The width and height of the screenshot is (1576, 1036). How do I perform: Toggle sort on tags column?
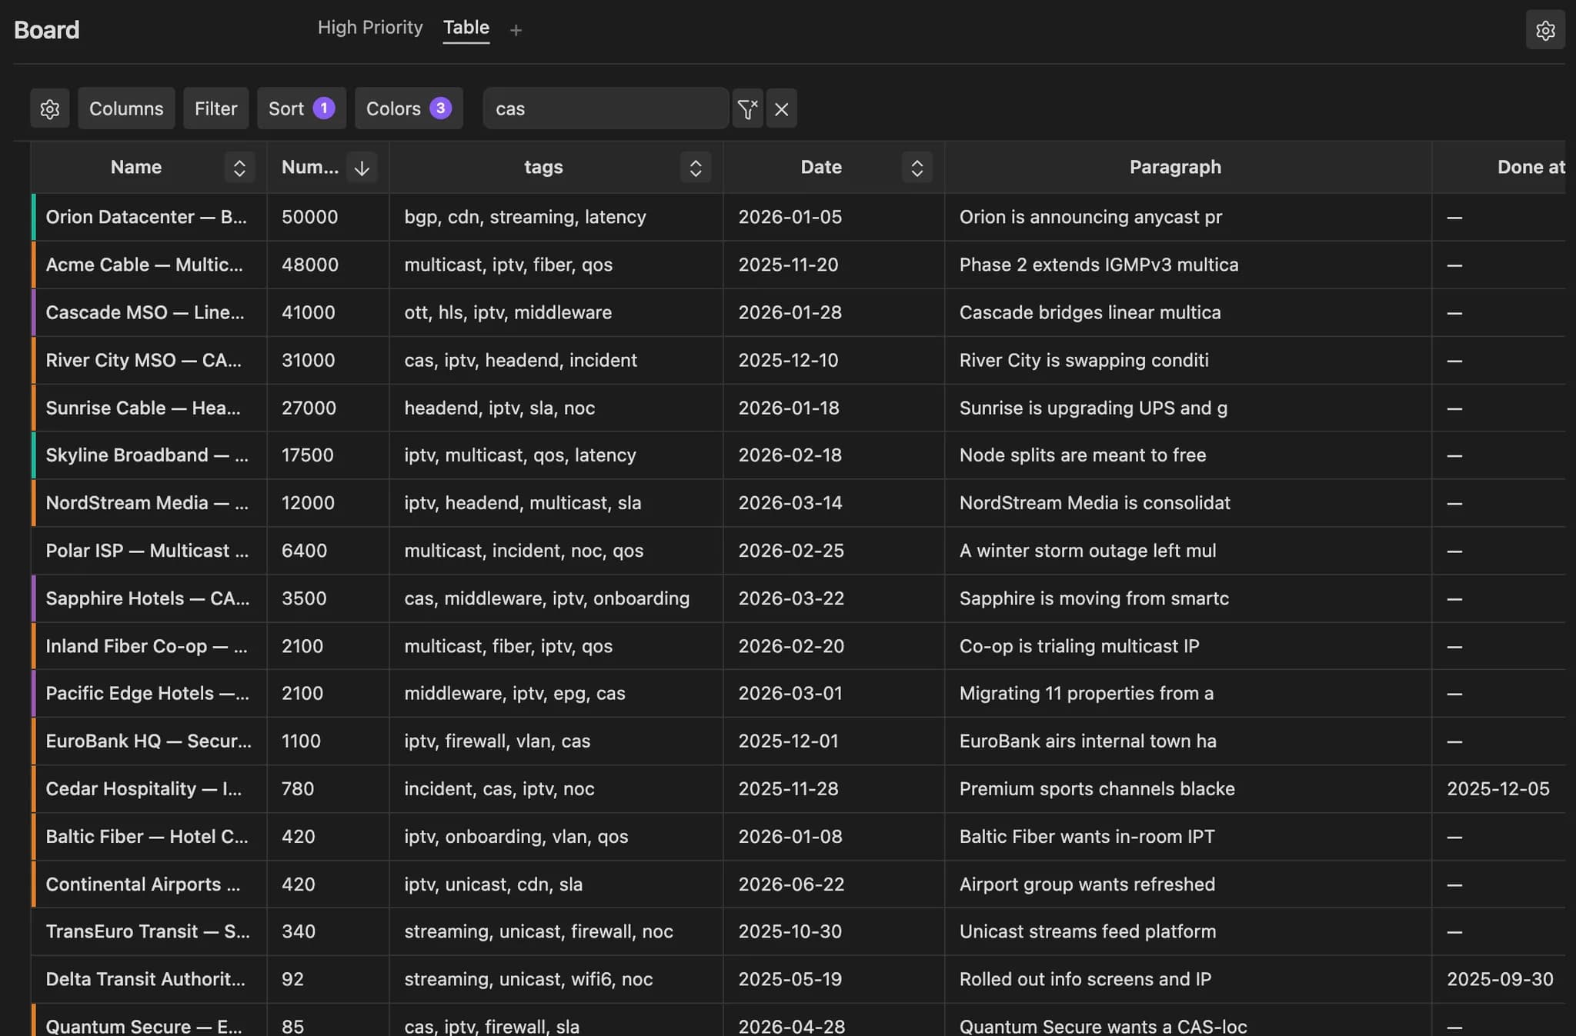coord(696,168)
